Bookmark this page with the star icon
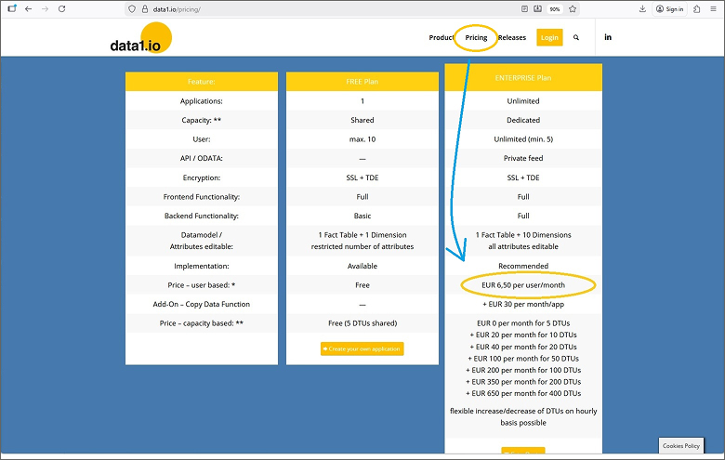The height and width of the screenshot is (460, 725). click(573, 8)
